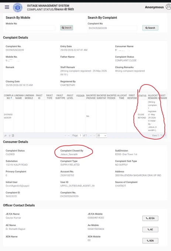Sort grid by Complaint No column arrow
171x251 pixels.
pyautogui.click(x=11, y=98)
